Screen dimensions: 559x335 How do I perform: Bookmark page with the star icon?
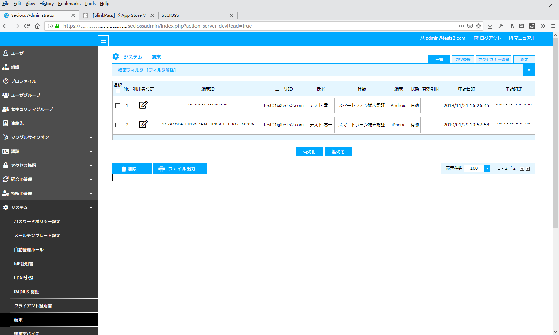(478, 26)
